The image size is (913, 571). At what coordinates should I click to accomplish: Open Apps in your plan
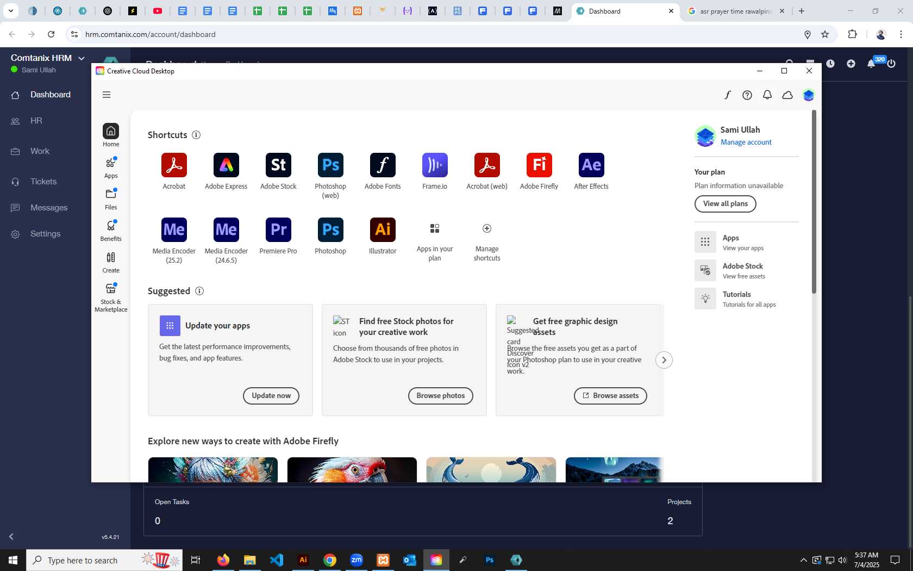click(x=435, y=242)
